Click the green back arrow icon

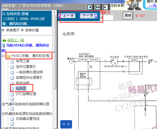[x=4, y=41]
